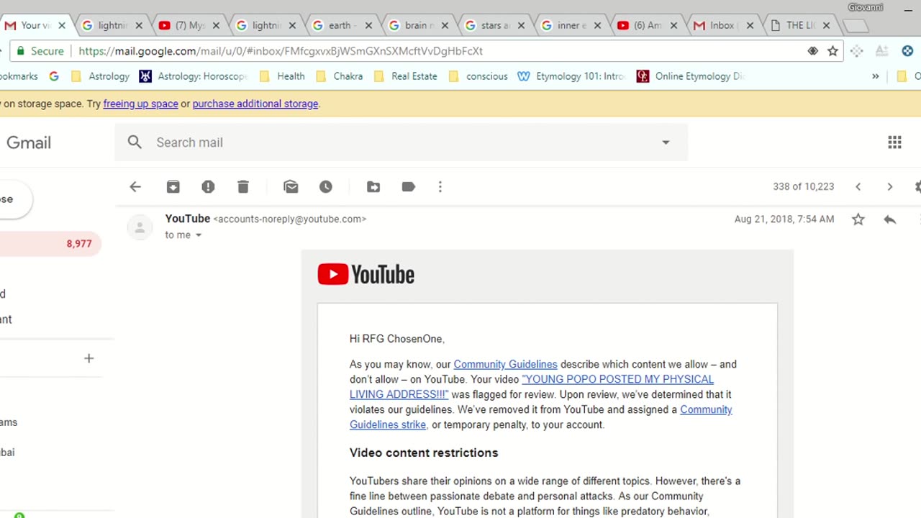This screenshot has width=921, height=518.
Task: Archive this email
Action: tap(173, 187)
